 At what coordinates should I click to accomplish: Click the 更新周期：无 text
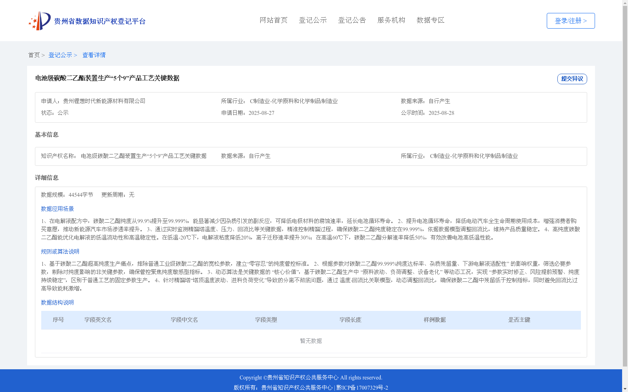click(x=118, y=195)
